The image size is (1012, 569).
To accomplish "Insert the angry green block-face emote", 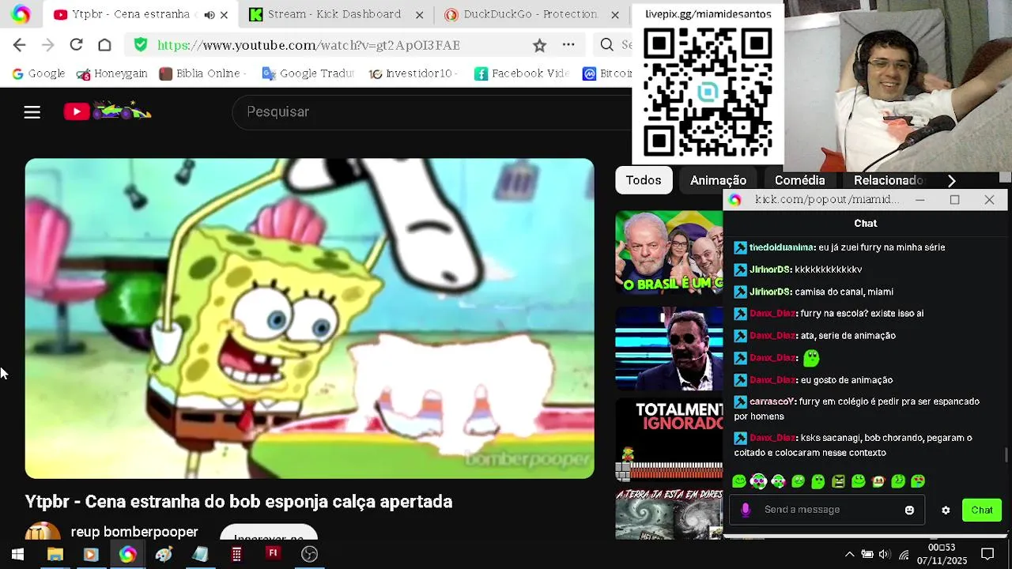I will point(838,481).
